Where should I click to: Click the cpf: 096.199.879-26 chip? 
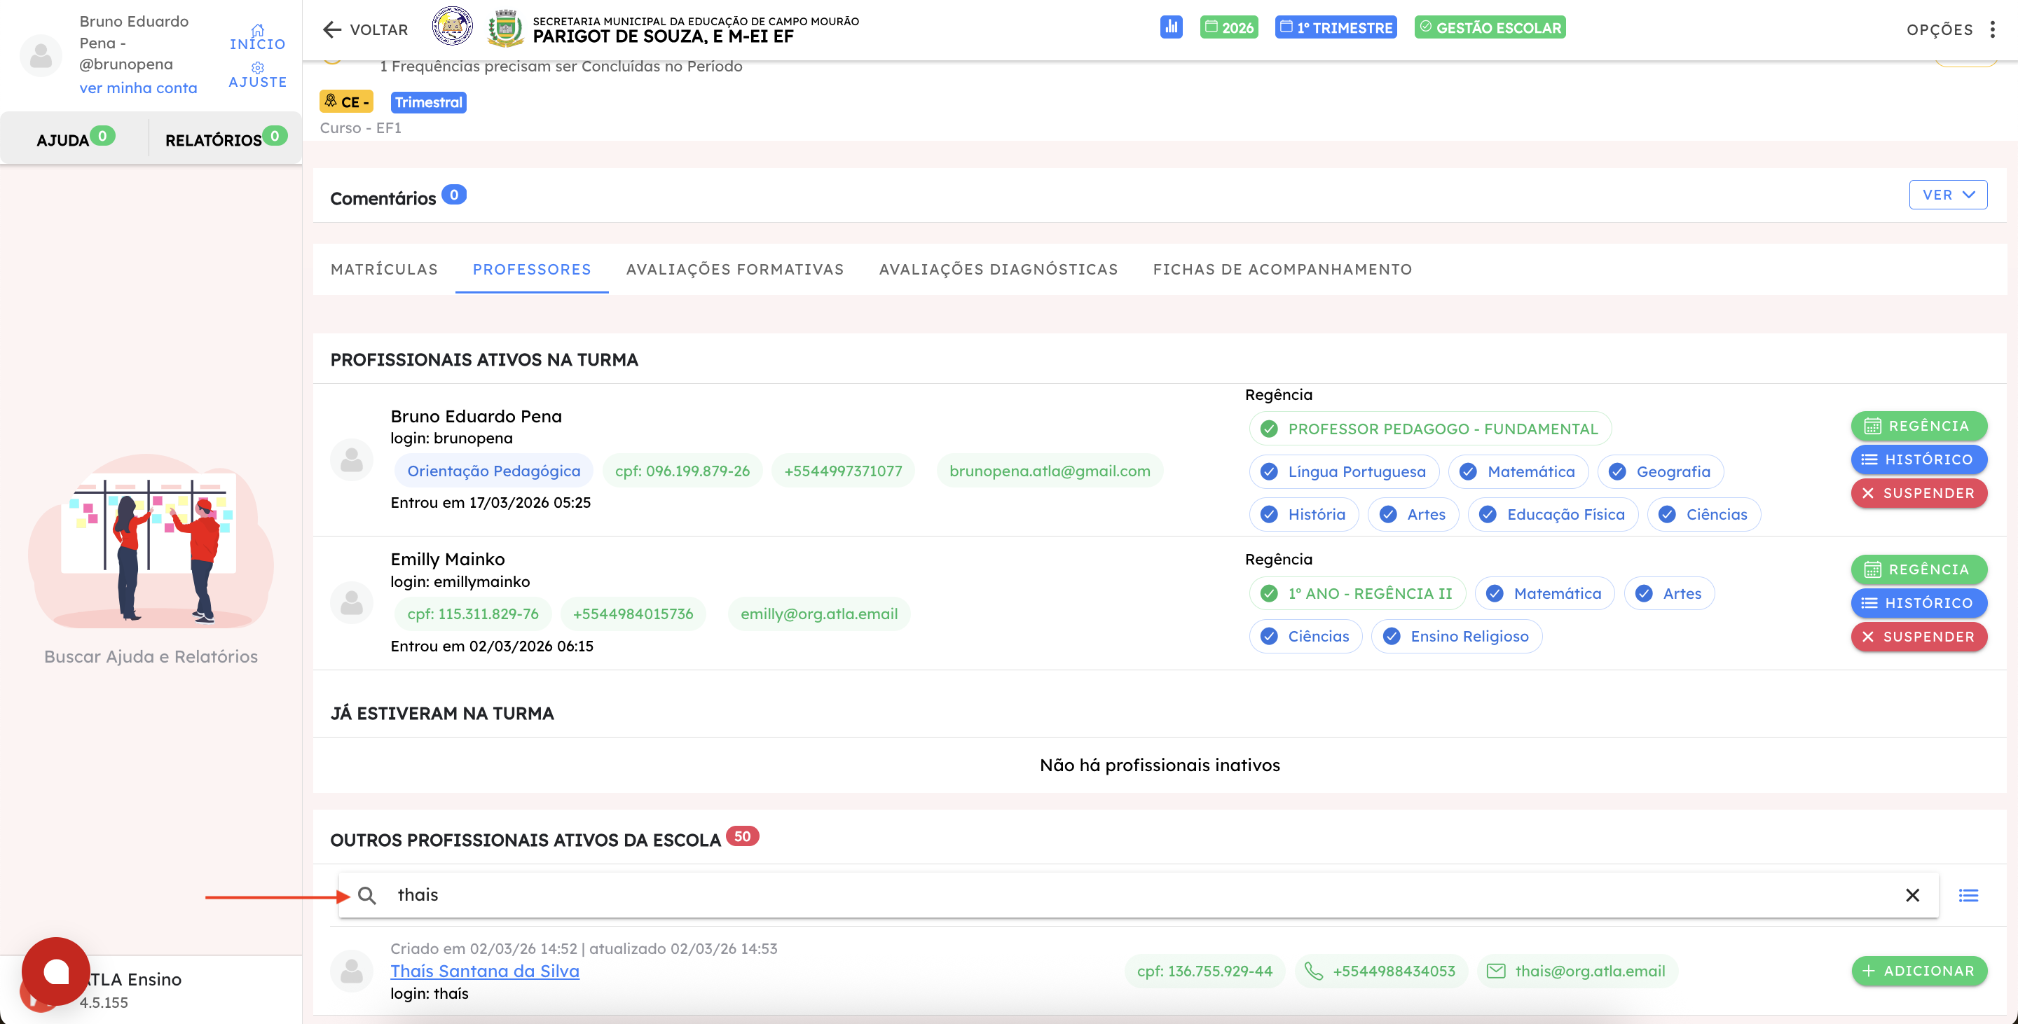tap(682, 471)
